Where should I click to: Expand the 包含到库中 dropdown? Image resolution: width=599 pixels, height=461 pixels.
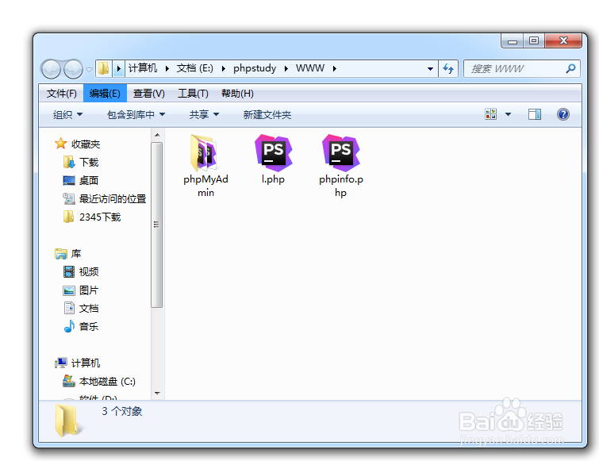[x=136, y=114]
